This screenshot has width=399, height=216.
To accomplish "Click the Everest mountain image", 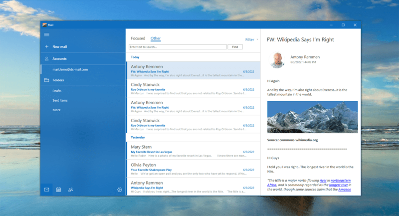I will coord(312,117).
